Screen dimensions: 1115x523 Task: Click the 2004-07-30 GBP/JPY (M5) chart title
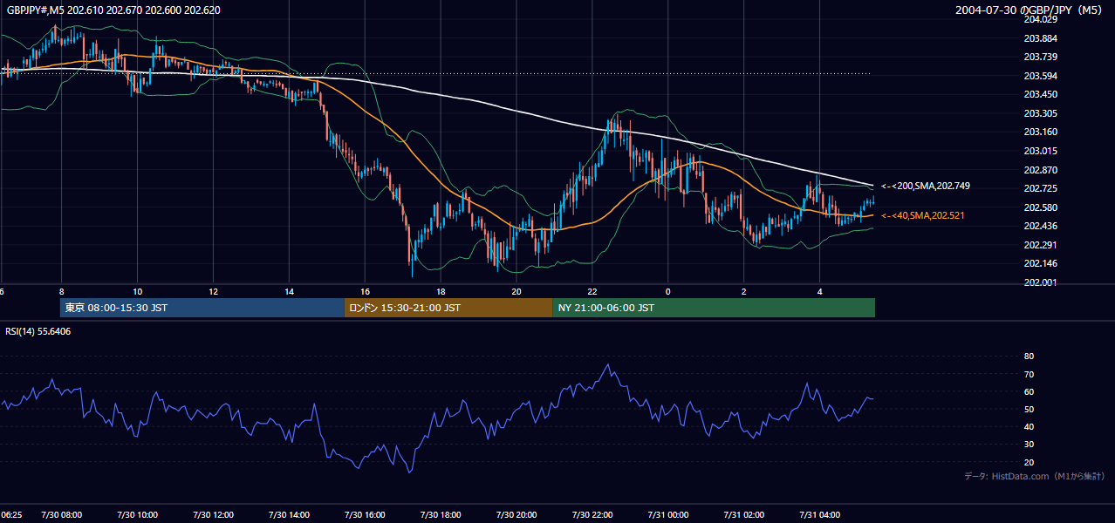tap(1030, 10)
